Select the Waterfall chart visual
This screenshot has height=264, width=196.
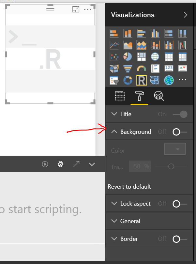(x=183, y=45)
